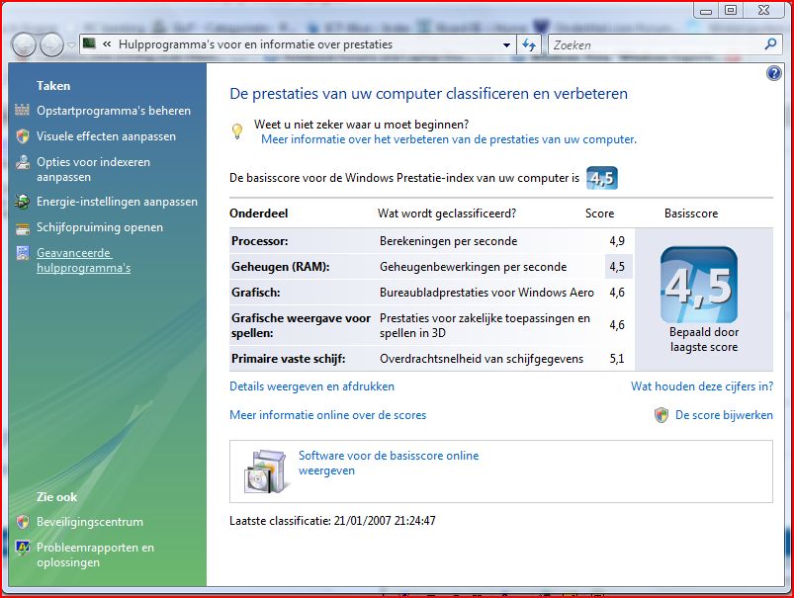The width and height of the screenshot is (794, 598).
Task: Click the Processor score 4,9
Action: [x=617, y=241]
